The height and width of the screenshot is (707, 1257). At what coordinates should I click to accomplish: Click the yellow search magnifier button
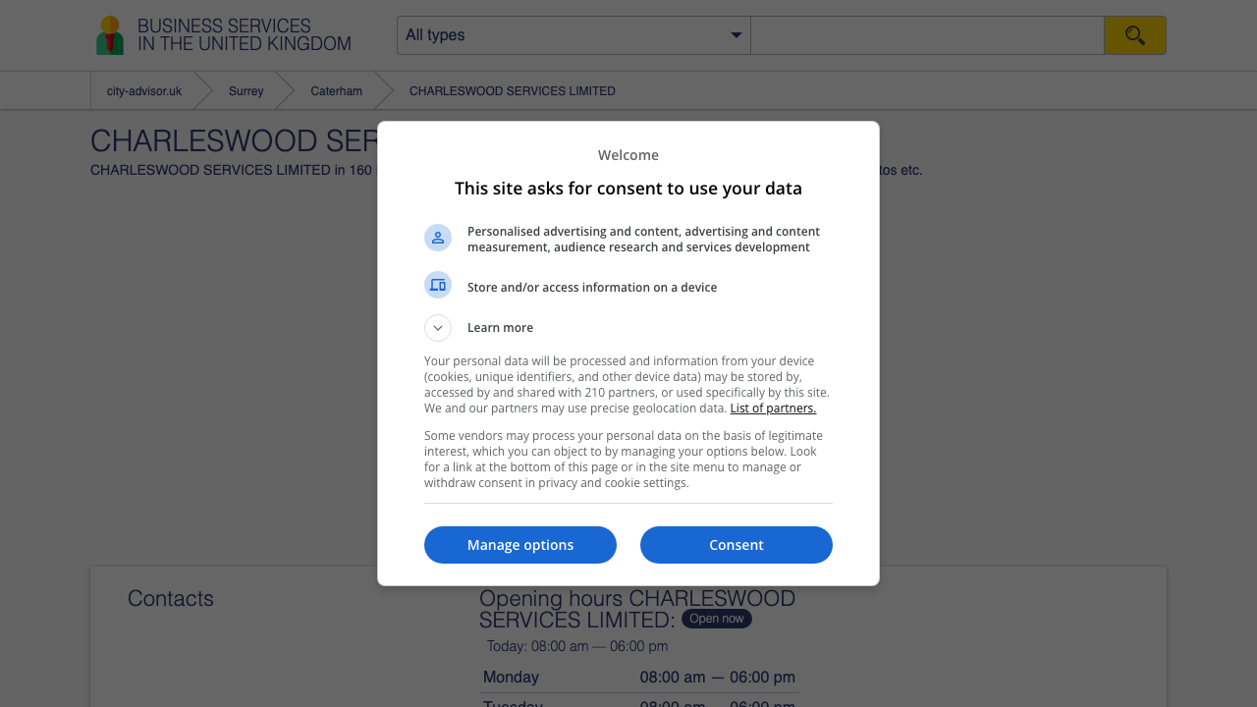1134,35
